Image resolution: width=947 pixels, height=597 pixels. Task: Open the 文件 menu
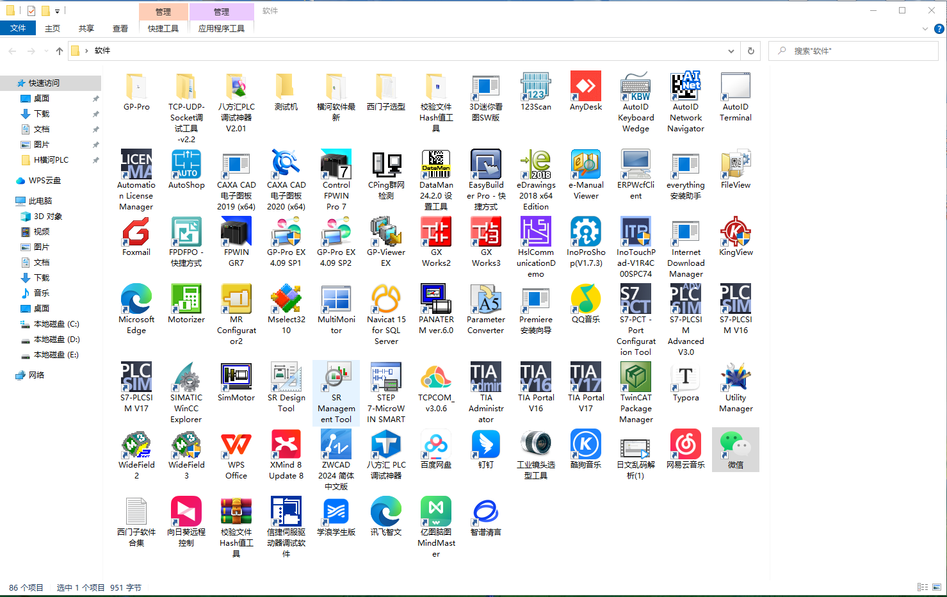[x=18, y=28]
